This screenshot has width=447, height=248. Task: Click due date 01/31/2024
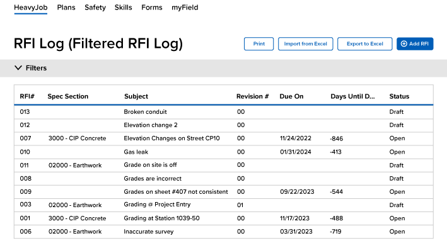coord(296,152)
